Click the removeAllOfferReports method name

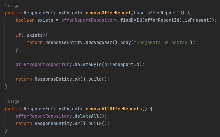[114, 109]
